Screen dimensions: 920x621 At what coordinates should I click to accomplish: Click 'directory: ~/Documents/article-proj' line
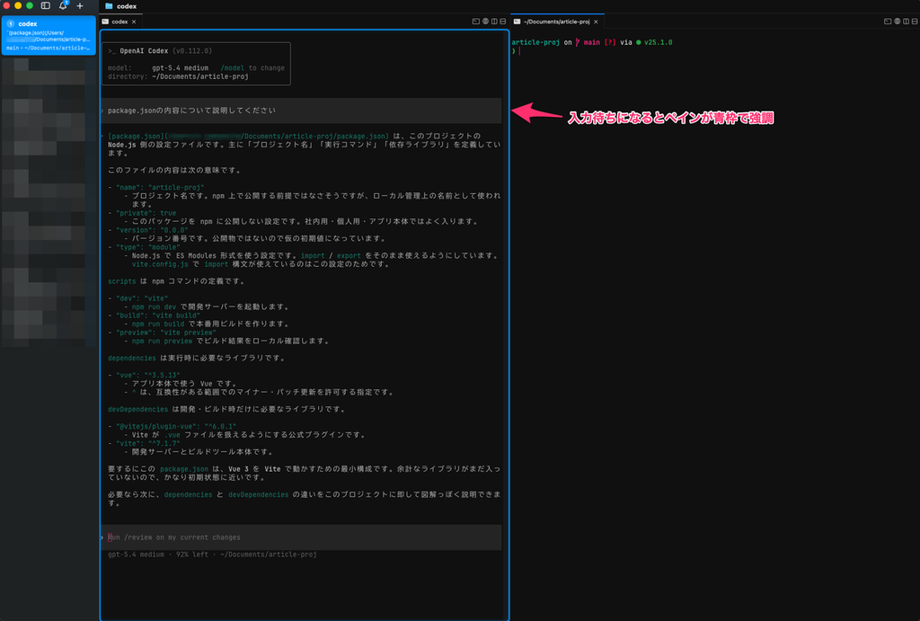pos(179,76)
